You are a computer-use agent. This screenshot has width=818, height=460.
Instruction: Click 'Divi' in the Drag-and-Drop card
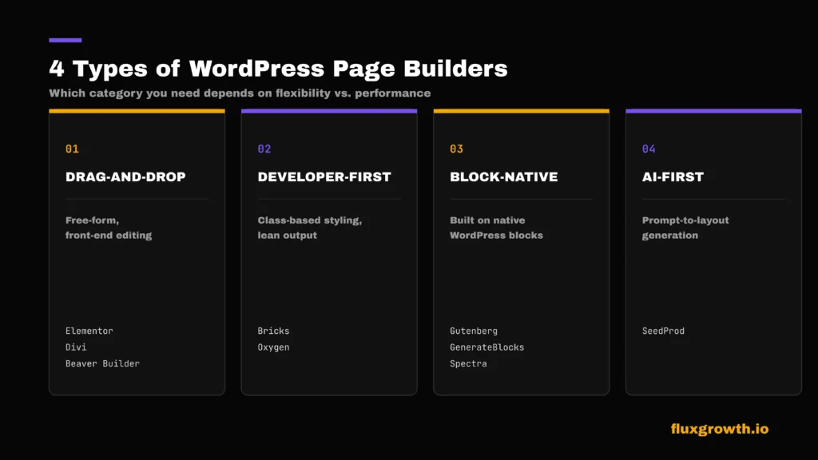(x=76, y=347)
